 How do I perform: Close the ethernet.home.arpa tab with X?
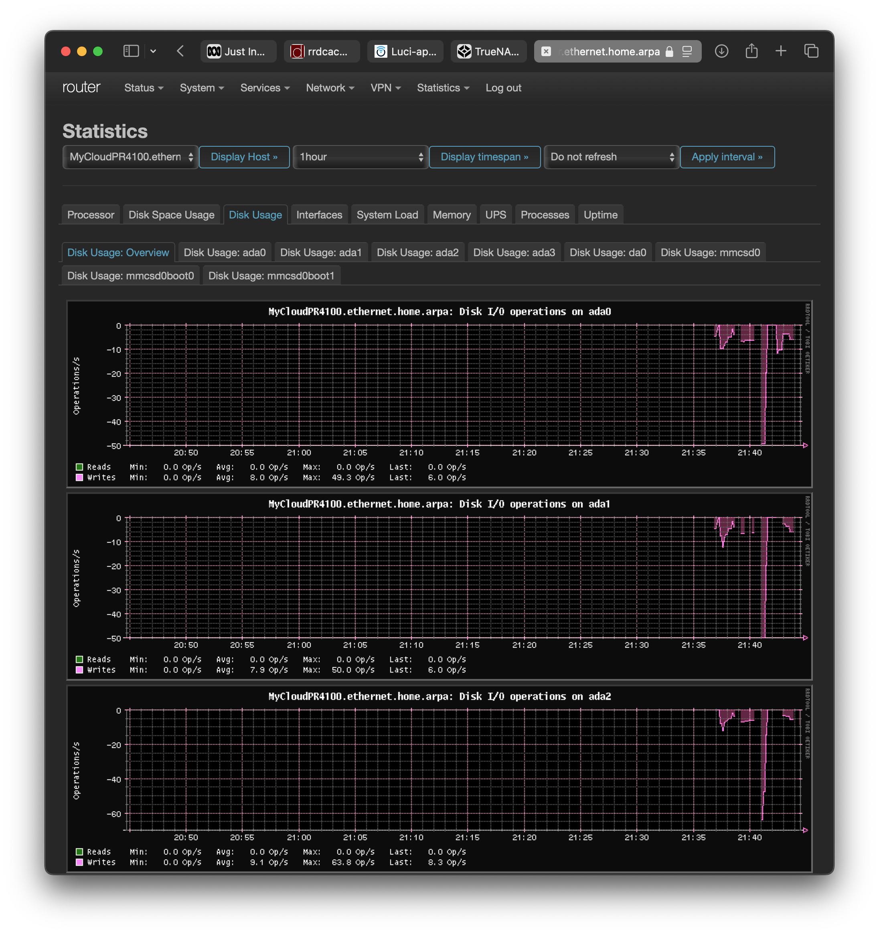[546, 51]
